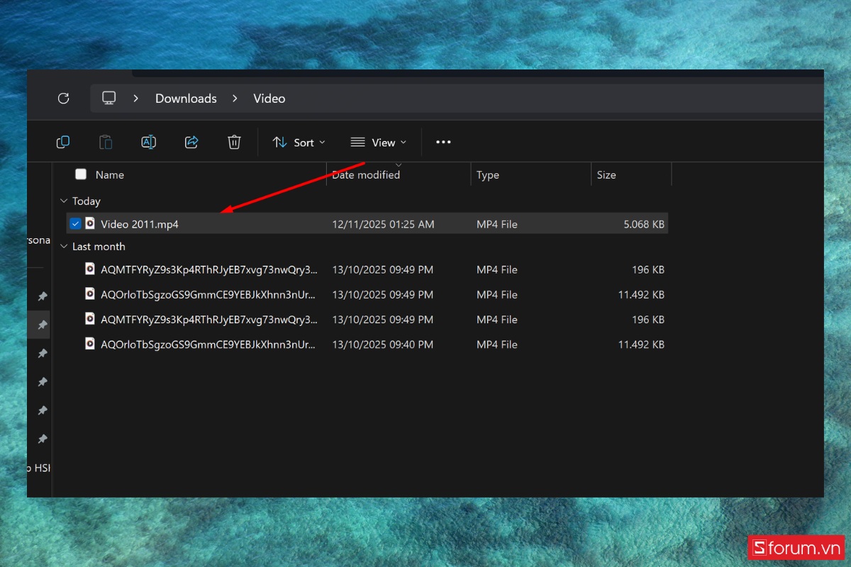Sort files by the Type column header
Screen dimensions: 851x567
point(488,175)
